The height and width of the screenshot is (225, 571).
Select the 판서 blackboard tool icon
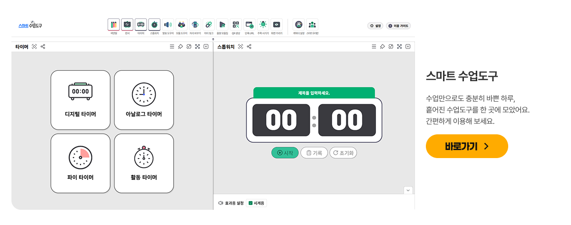(x=127, y=25)
